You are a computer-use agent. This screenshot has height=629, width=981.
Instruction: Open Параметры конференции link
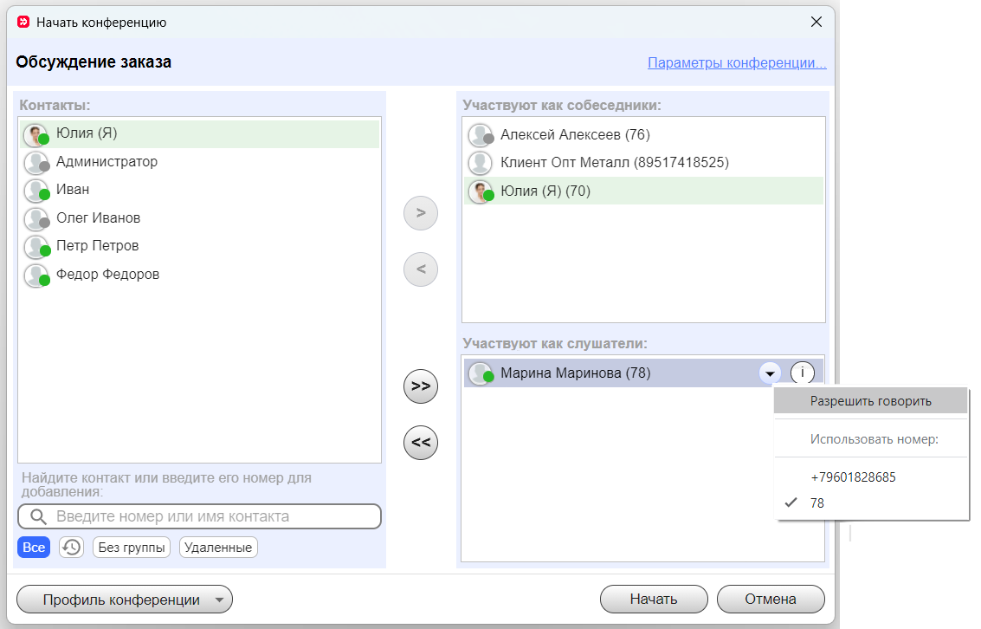click(737, 63)
